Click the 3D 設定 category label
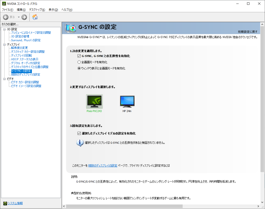Viewport: 265px width, 209px height. pos(12,29)
